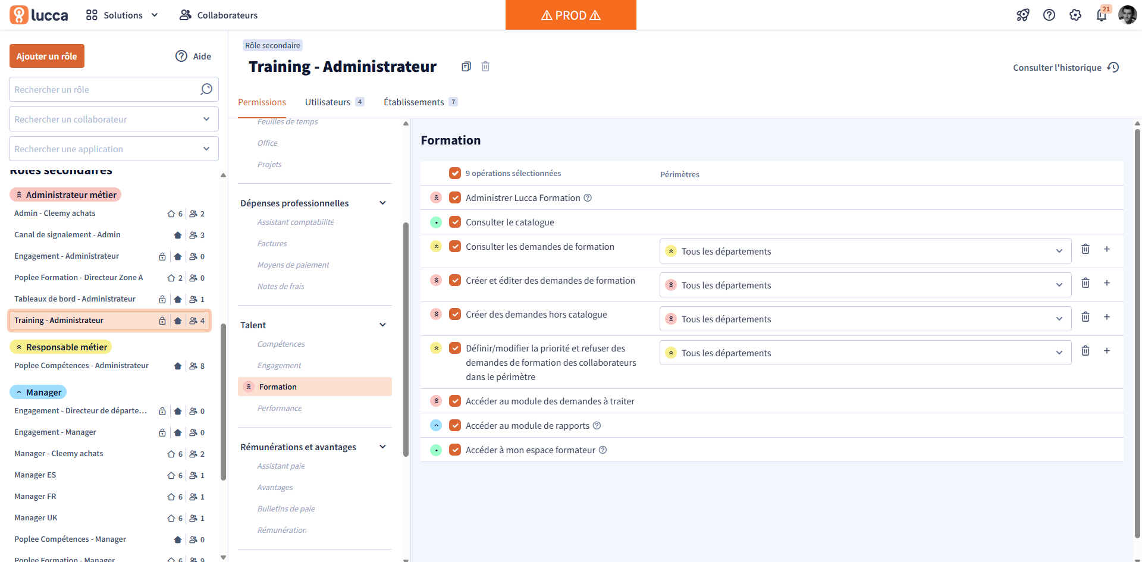Open Rechercher une application dropdown

click(x=114, y=149)
